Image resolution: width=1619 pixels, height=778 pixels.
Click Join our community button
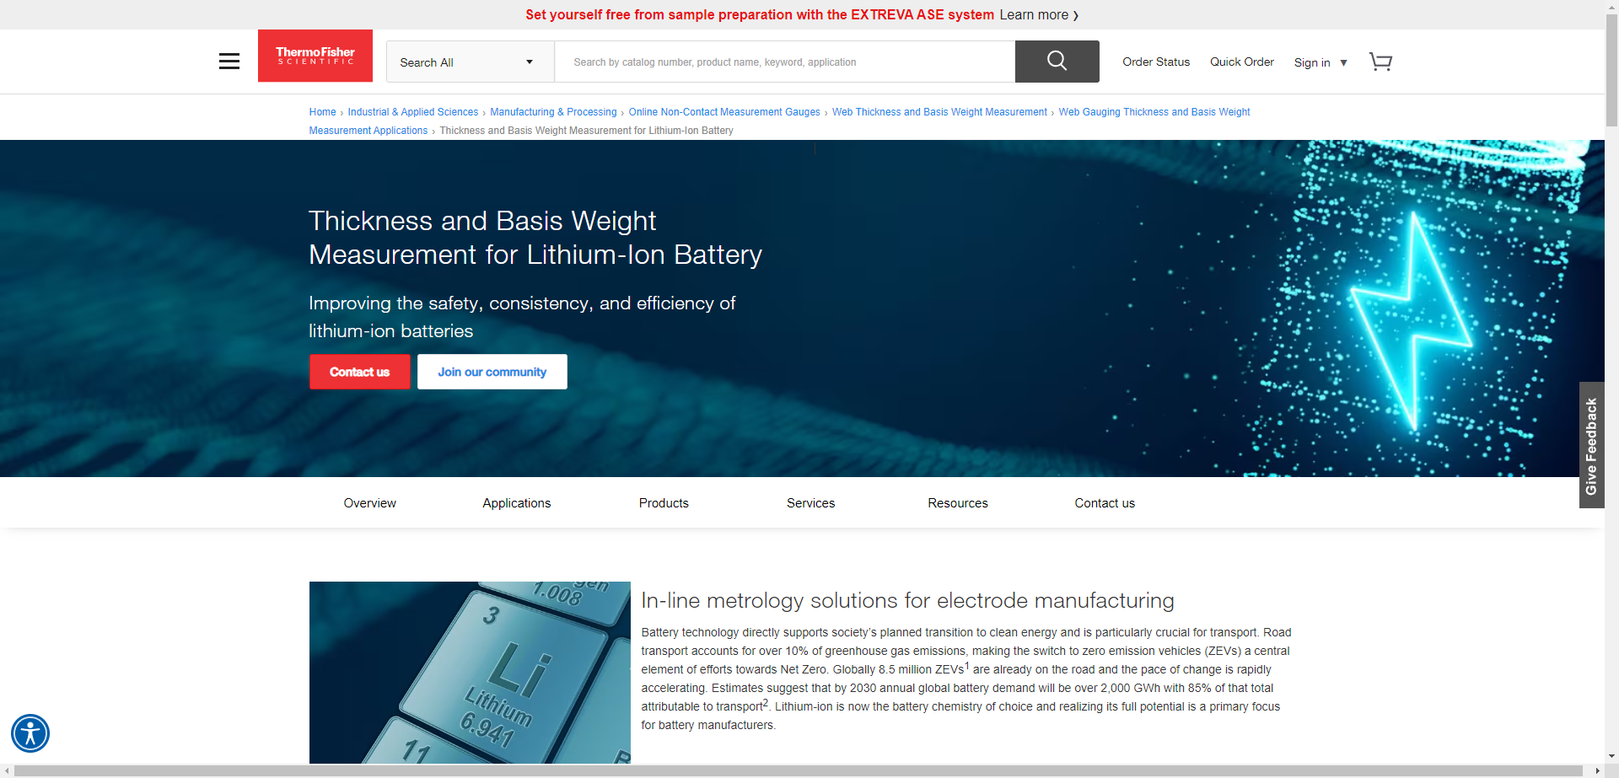(492, 372)
